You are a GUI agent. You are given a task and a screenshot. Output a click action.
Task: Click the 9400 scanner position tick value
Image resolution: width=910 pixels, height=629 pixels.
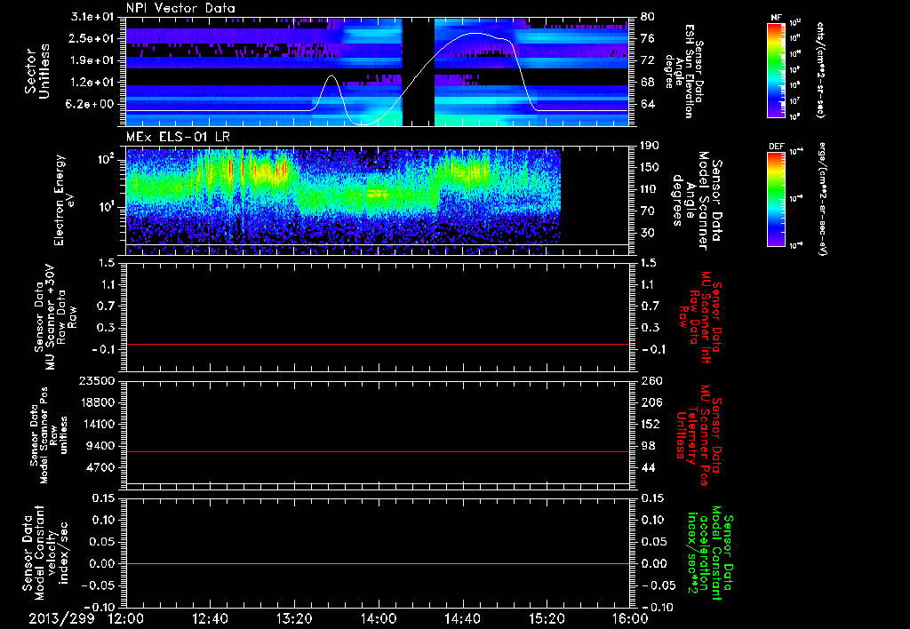pyautogui.click(x=100, y=446)
